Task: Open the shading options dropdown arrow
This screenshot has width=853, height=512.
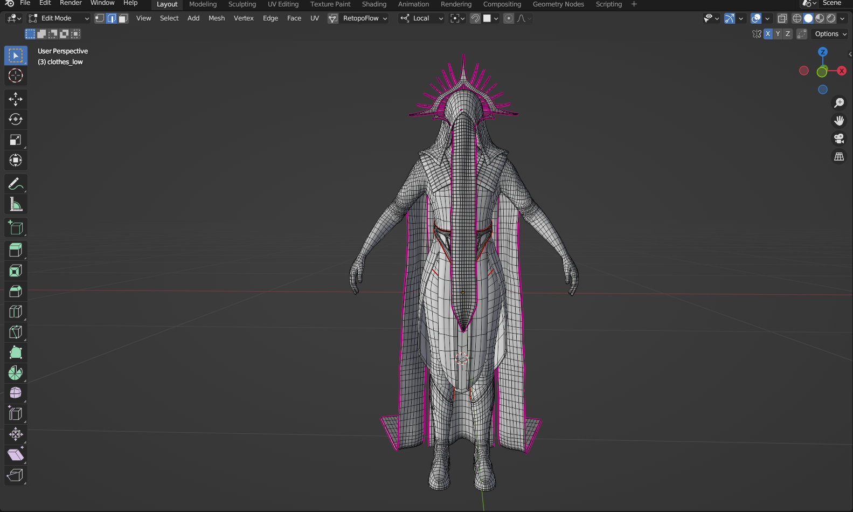Action: point(842,18)
